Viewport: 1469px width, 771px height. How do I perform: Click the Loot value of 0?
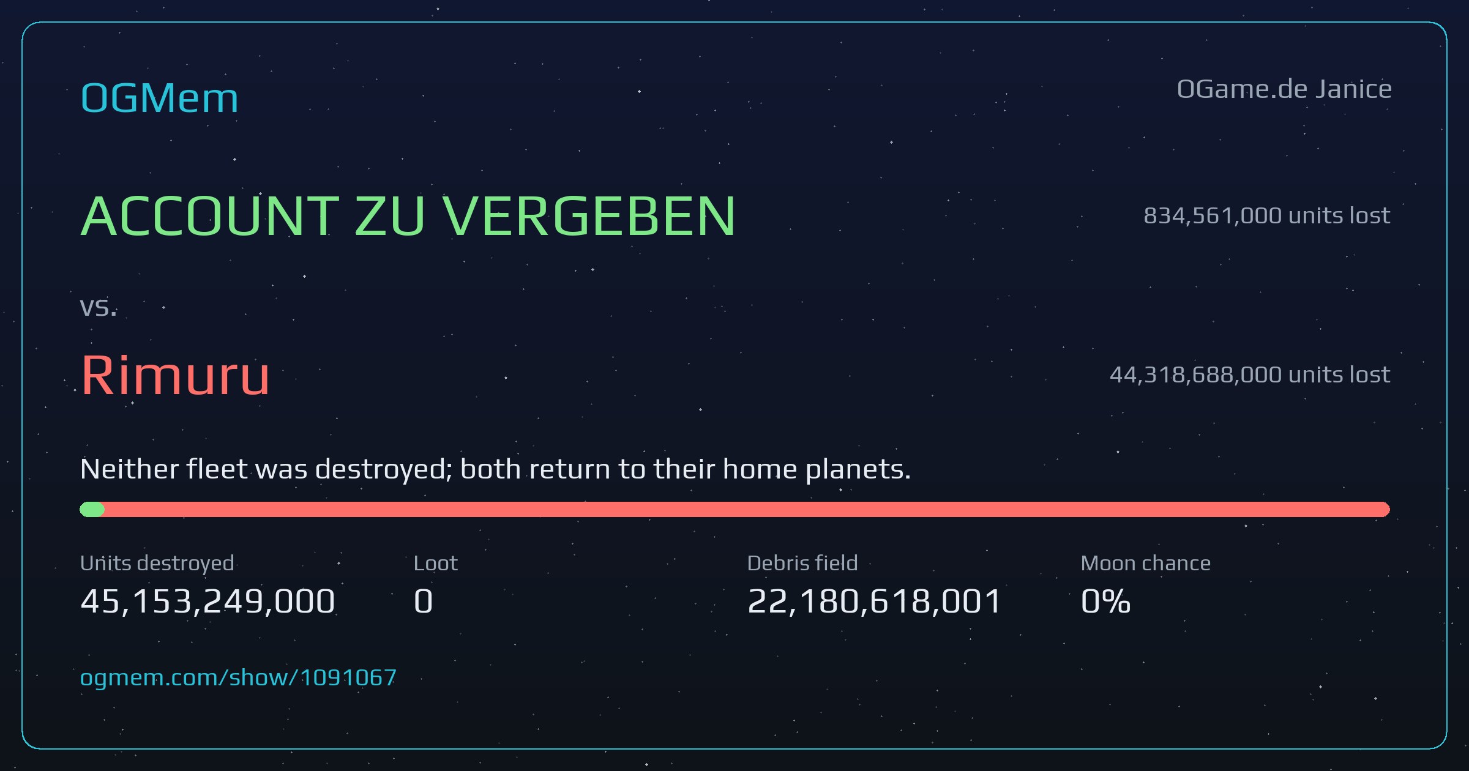click(423, 601)
